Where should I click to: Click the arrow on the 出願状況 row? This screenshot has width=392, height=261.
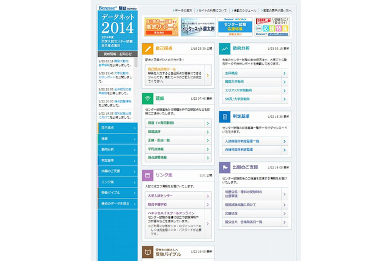click(x=284, y=213)
